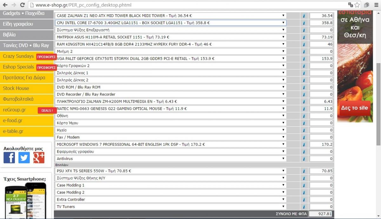Open Βιβλία sidebar category
This screenshot has width=381, height=219.
(x=27, y=35)
